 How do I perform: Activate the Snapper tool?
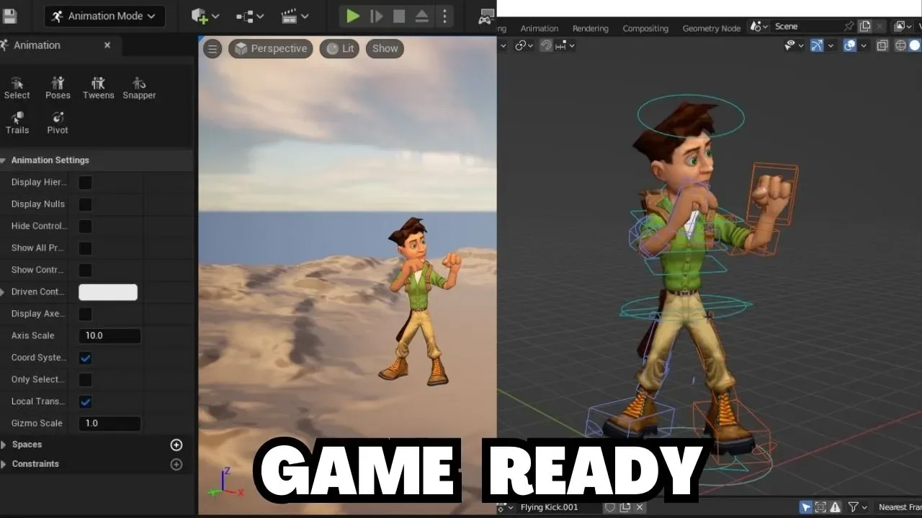(x=139, y=86)
